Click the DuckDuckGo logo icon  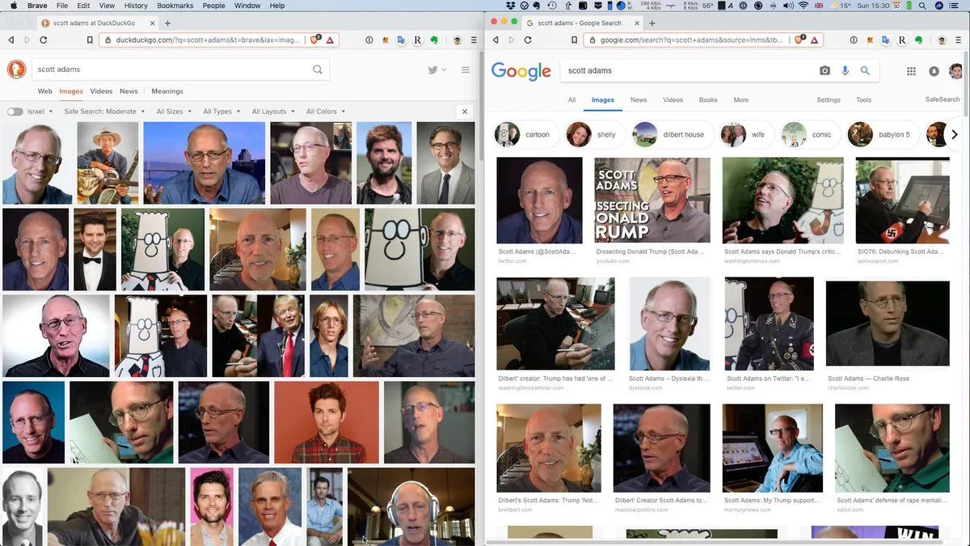point(16,70)
